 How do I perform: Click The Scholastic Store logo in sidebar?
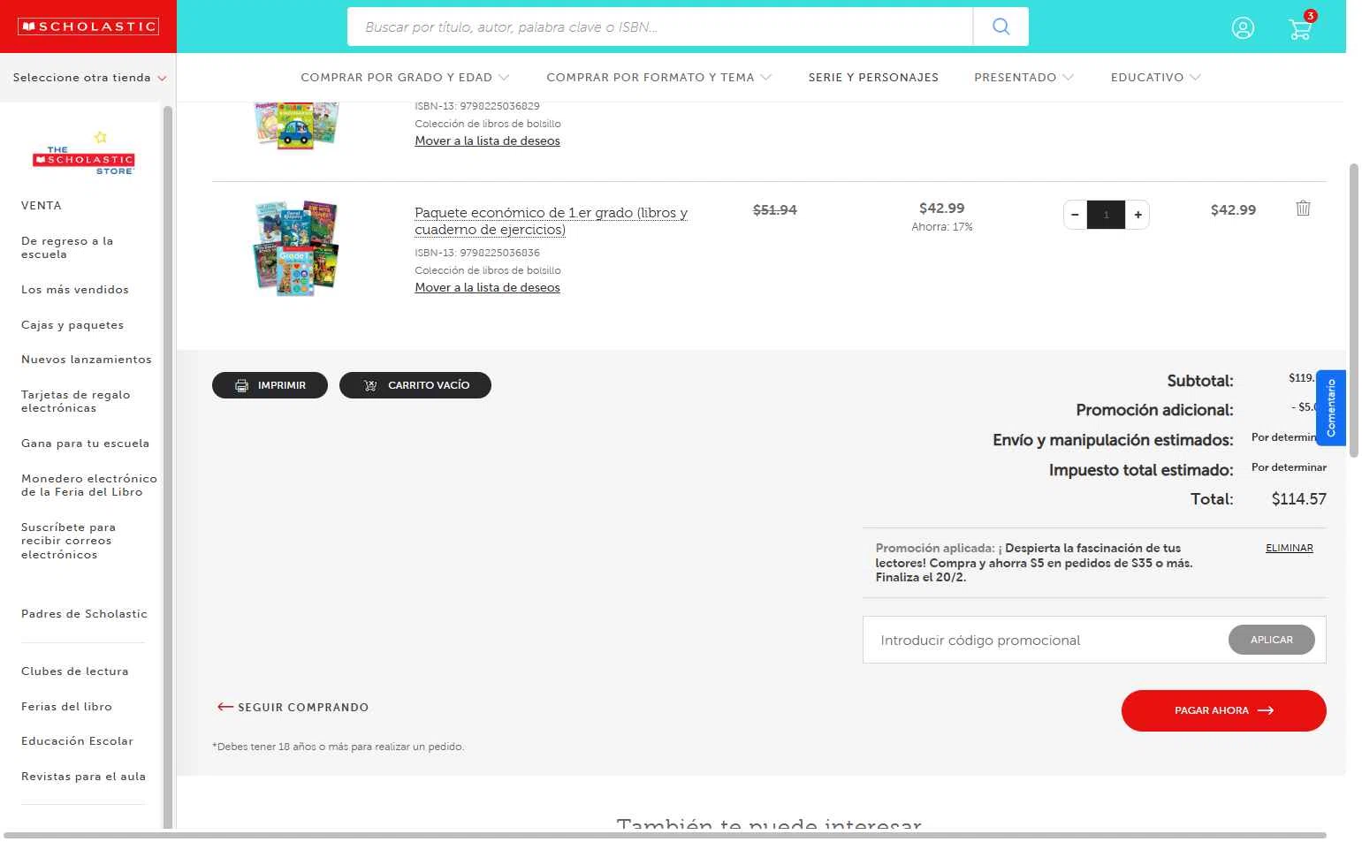84,154
